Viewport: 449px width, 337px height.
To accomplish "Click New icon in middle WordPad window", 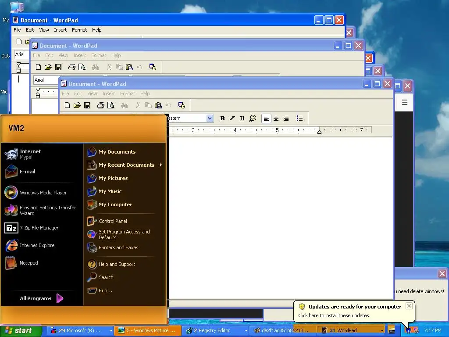I will click(39, 67).
